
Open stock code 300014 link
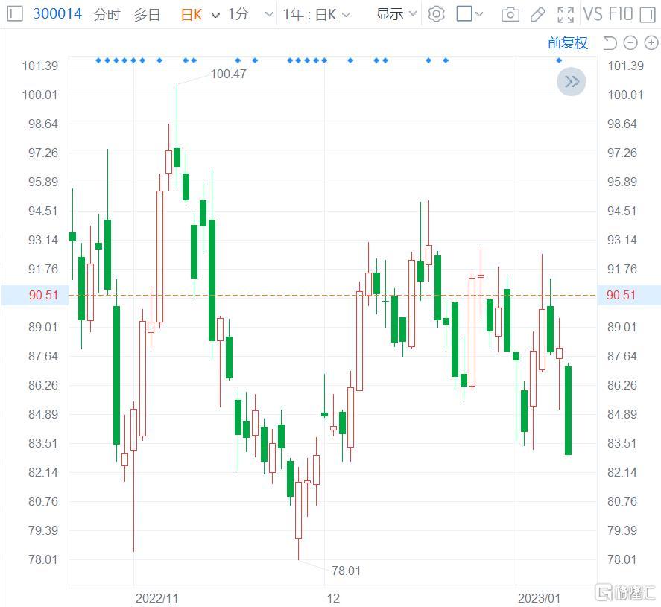coord(57,14)
